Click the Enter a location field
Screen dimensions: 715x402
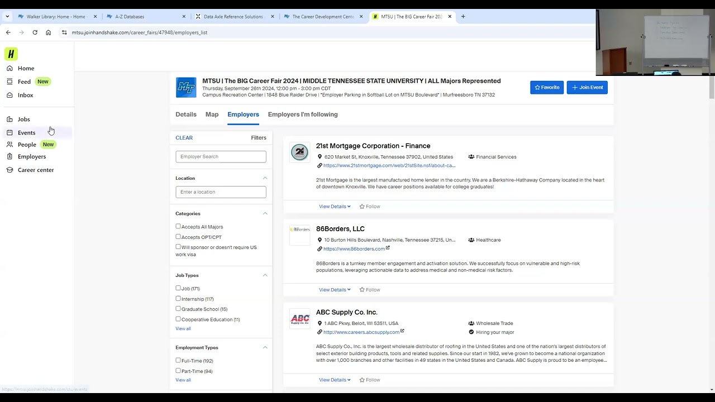(221, 192)
